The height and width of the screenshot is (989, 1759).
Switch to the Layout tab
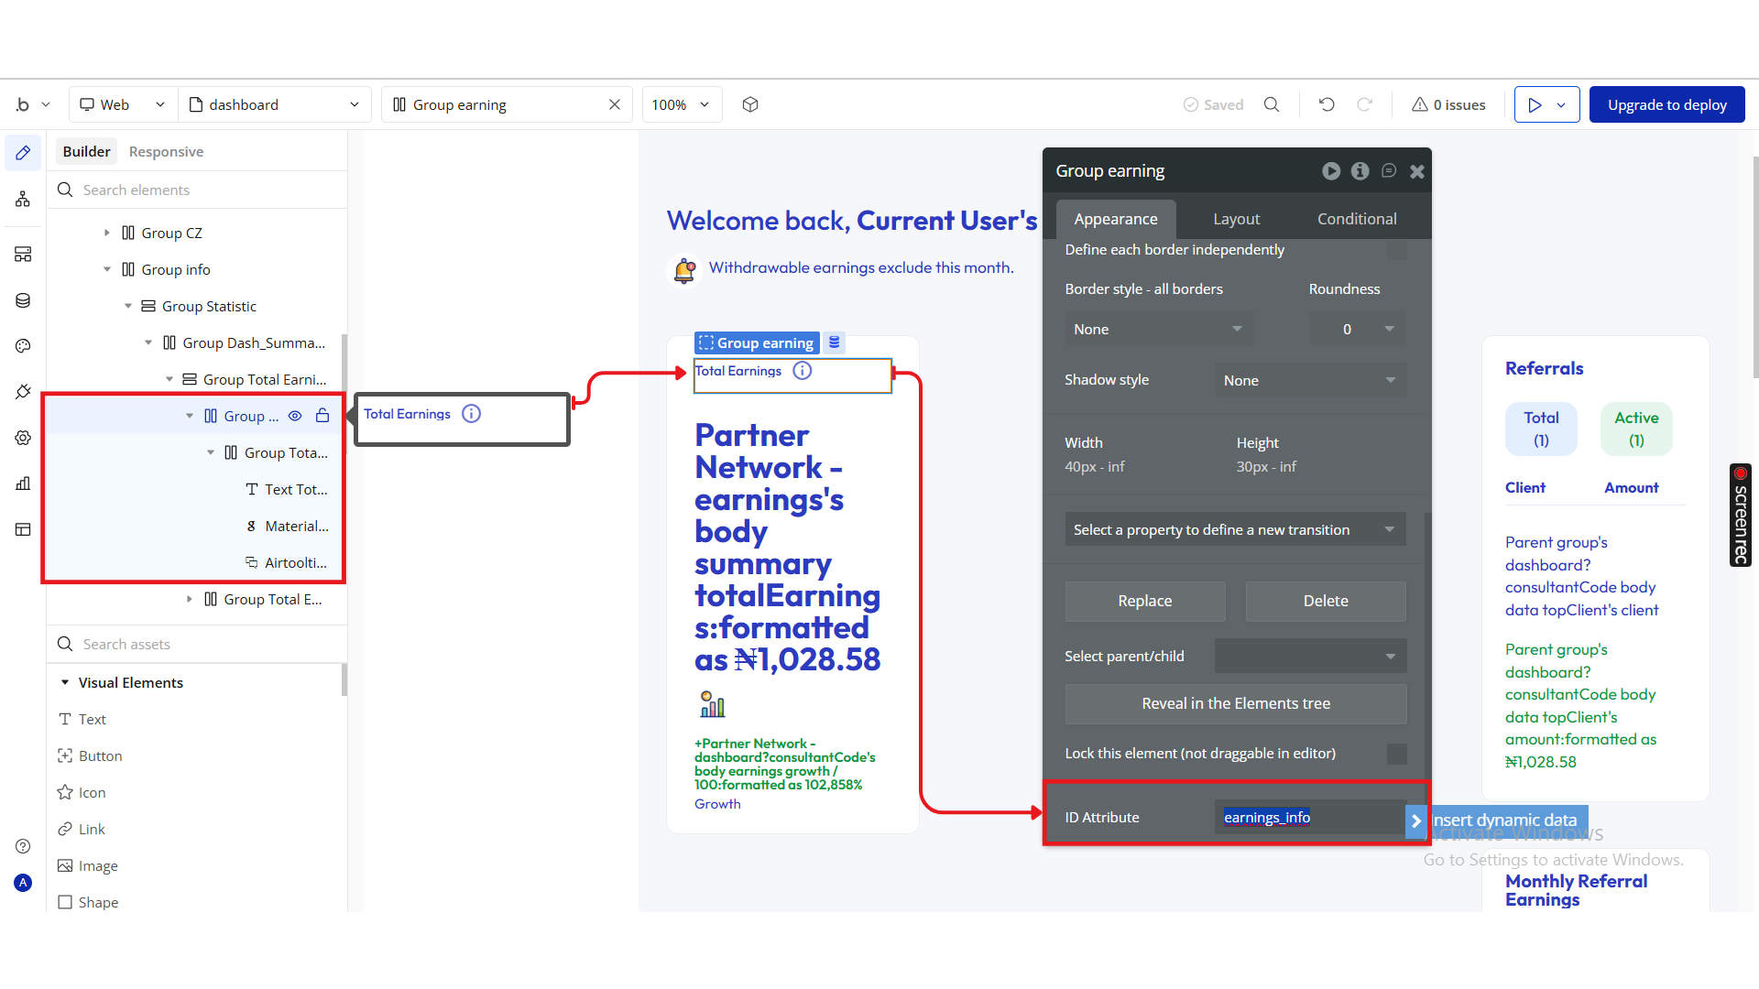point(1236,219)
